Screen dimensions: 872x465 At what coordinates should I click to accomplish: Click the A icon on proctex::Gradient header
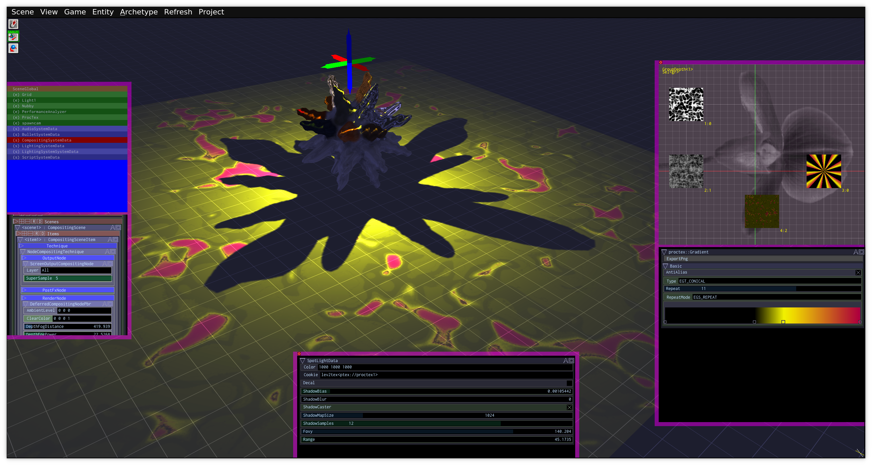[x=856, y=252]
